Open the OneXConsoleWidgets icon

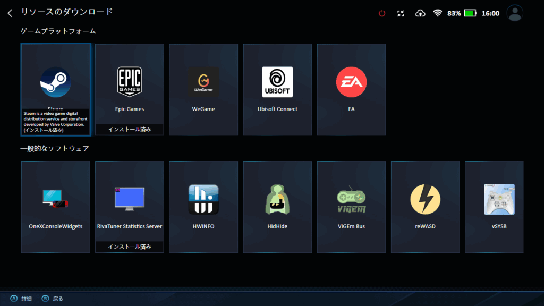[x=55, y=199]
